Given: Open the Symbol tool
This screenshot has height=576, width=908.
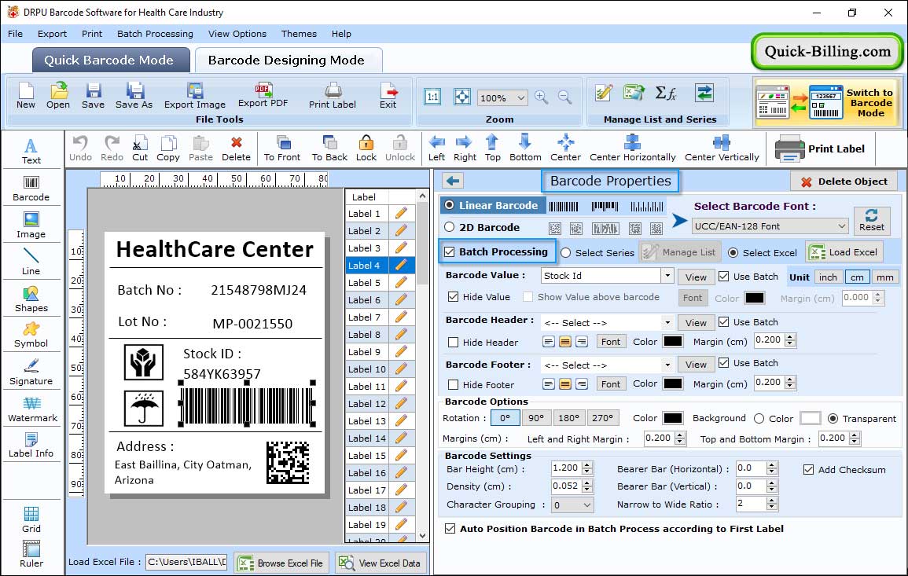Looking at the screenshot, I should [x=31, y=336].
